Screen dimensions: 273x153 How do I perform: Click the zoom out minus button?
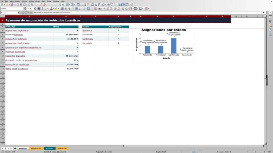(x=248, y=152)
